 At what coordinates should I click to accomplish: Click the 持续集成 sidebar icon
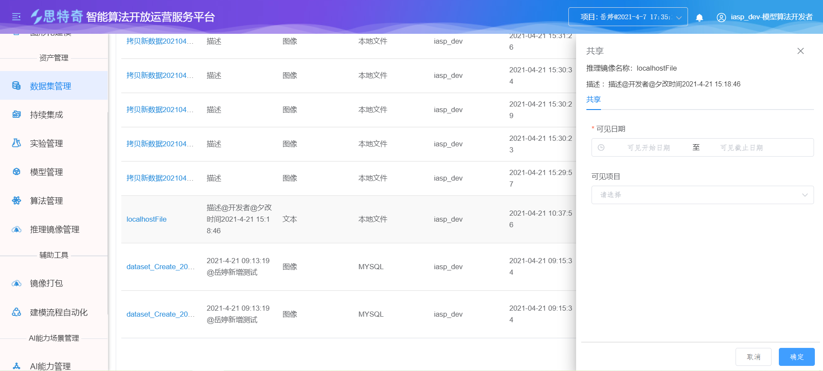tap(16, 114)
